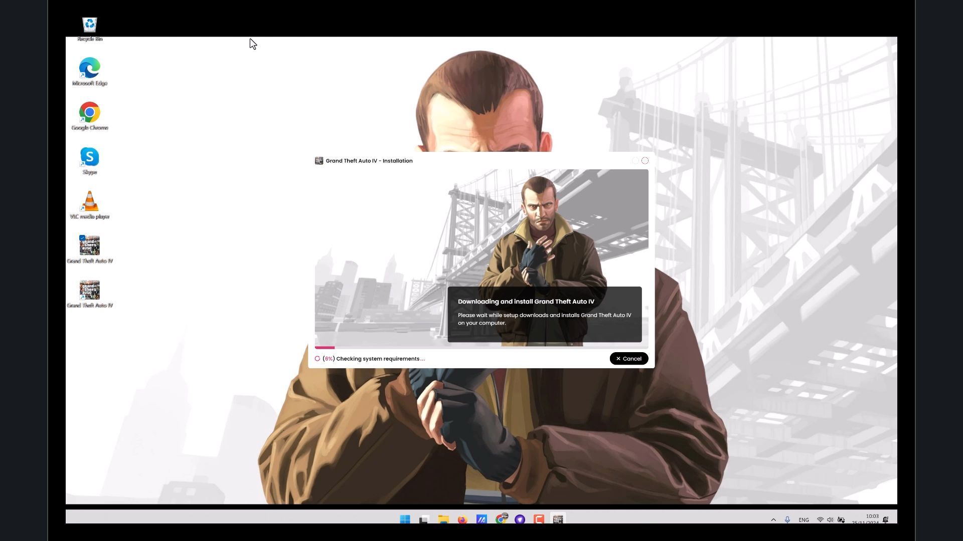Image resolution: width=963 pixels, height=541 pixels.
Task: Click the microphone icon in system tray
Action: click(787, 519)
